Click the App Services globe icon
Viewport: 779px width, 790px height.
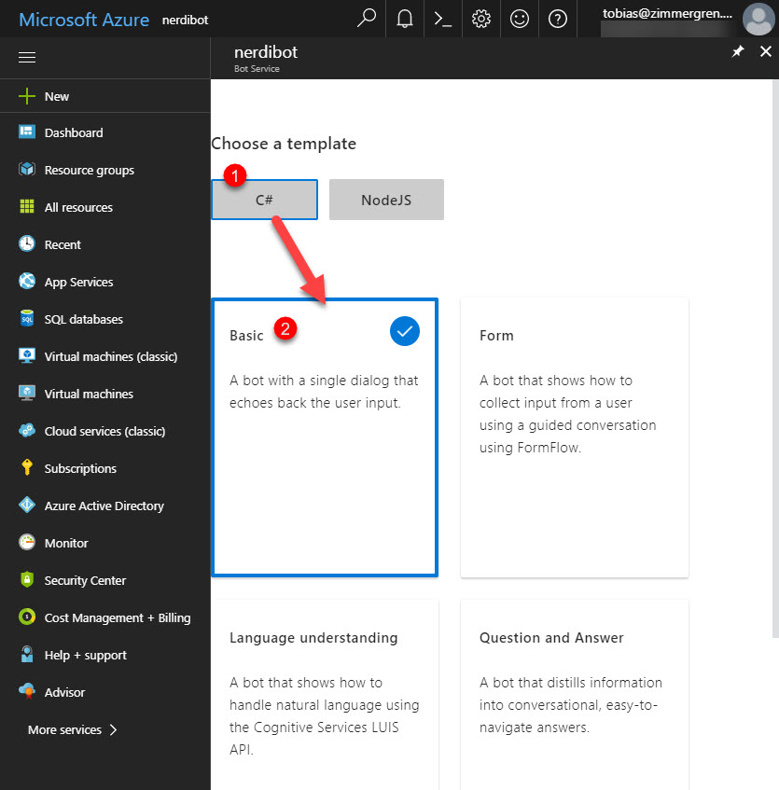point(27,281)
